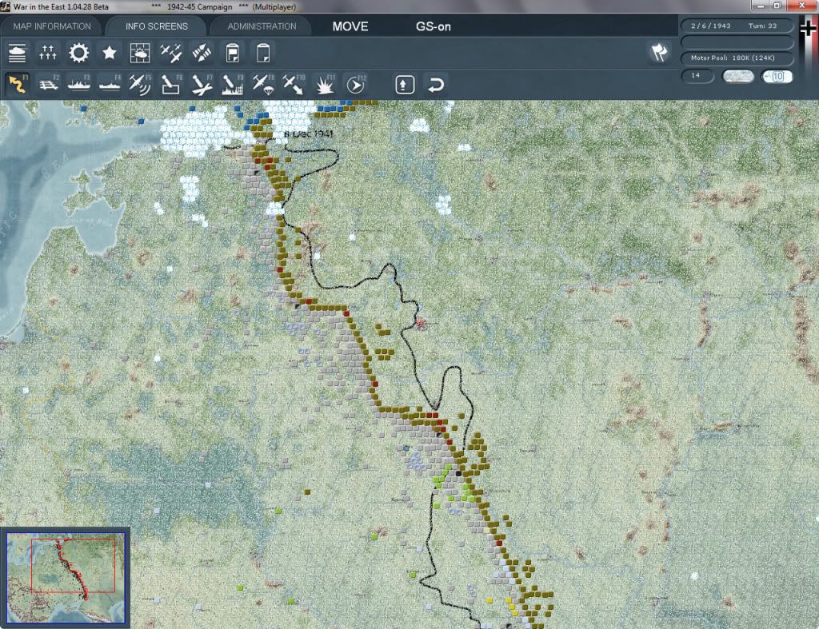Click the undo curved arrow icon
The image size is (819, 629).
pos(436,85)
